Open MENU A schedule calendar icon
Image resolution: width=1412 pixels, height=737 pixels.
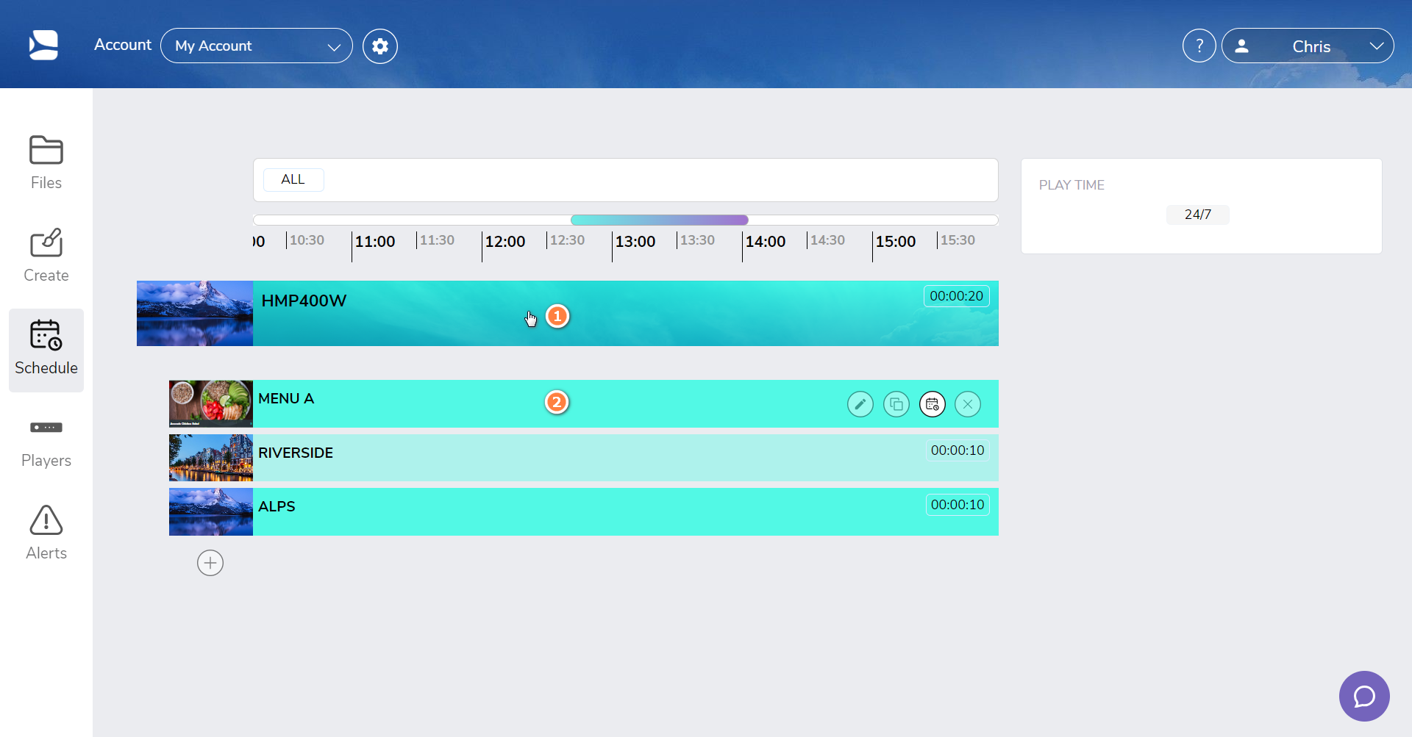coord(933,404)
